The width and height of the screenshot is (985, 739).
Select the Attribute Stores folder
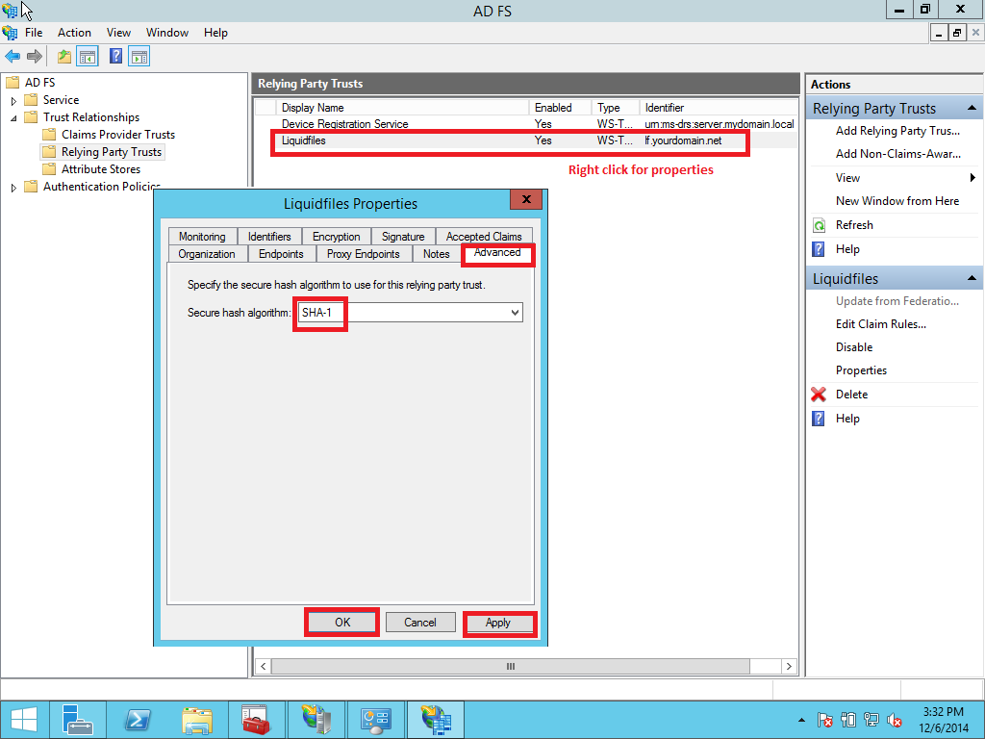click(101, 168)
